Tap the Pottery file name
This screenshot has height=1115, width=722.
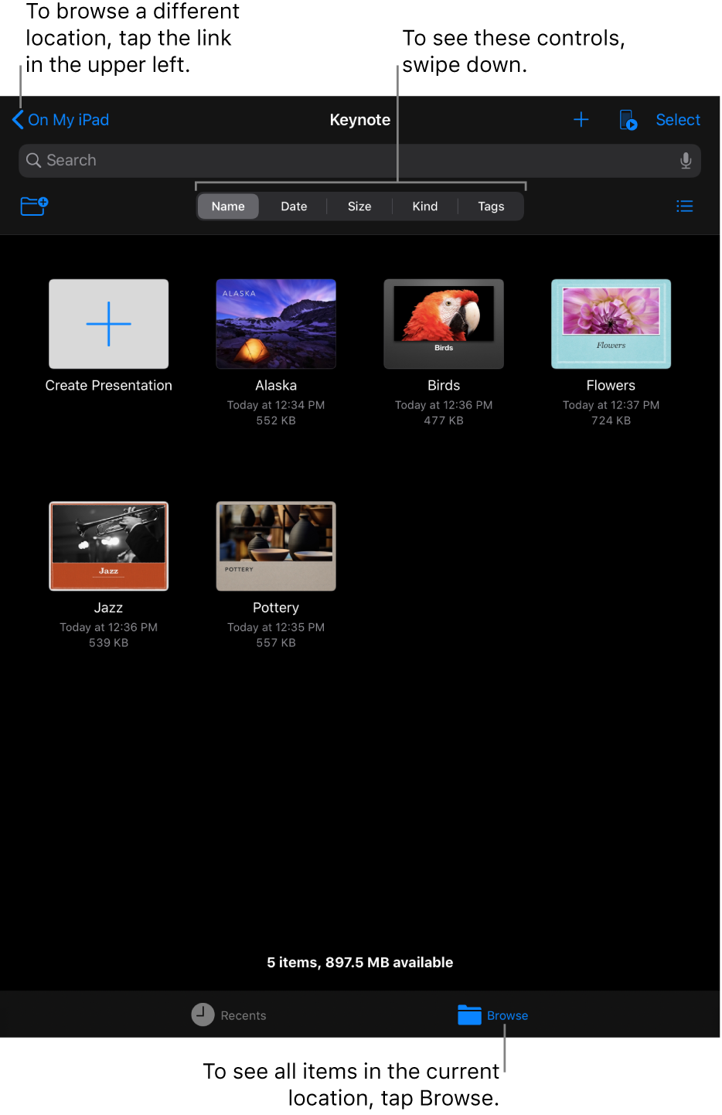click(x=276, y=608)
